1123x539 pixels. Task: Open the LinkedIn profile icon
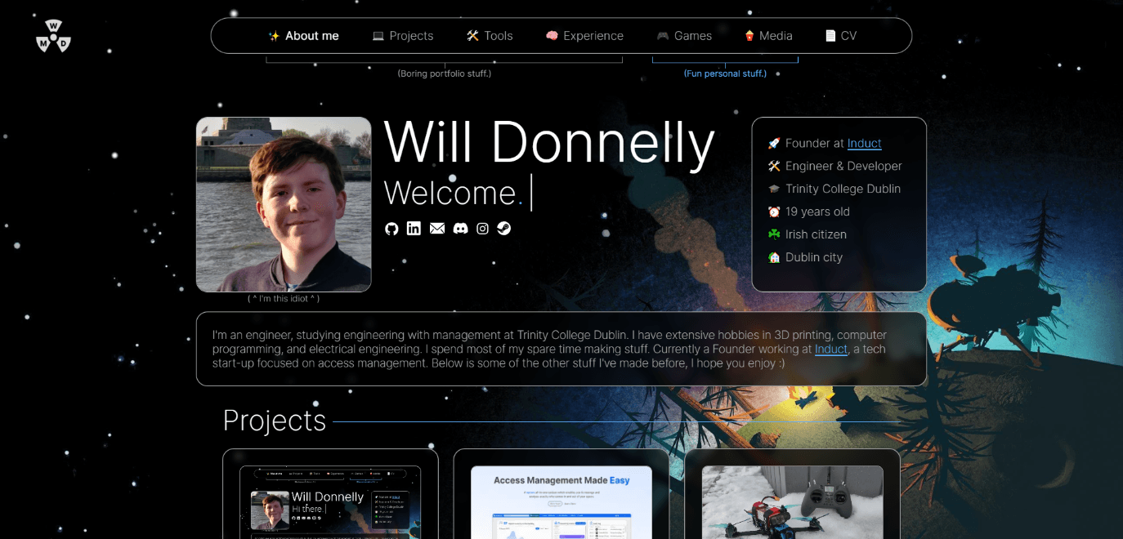tap(414, 229)
